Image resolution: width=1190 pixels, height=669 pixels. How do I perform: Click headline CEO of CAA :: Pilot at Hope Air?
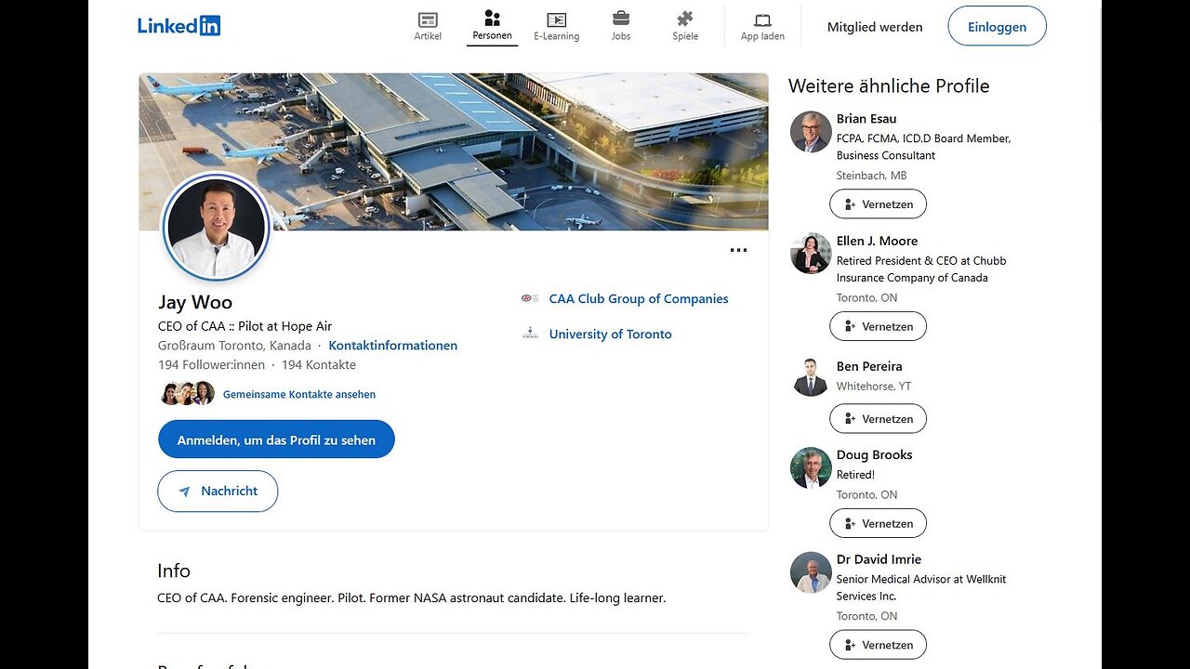coord(245,326)
